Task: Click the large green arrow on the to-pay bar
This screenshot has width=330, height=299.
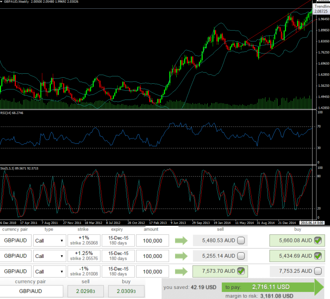Action: [x=319, y=288]
